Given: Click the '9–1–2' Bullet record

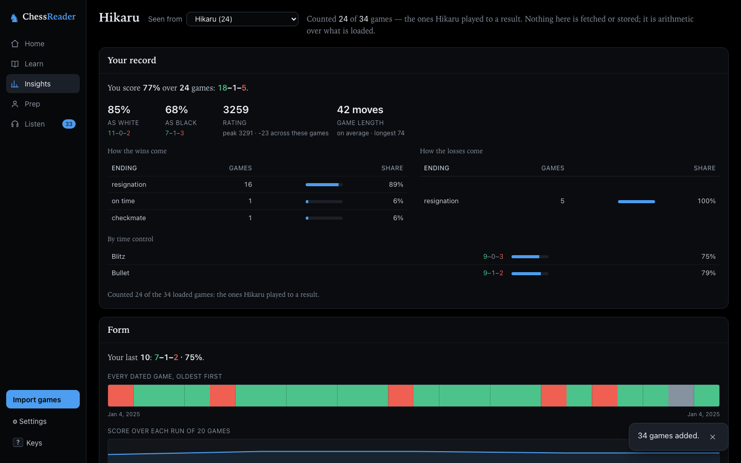Looking at the screenshot, I should pyautogui.click(x=493, y=273).
